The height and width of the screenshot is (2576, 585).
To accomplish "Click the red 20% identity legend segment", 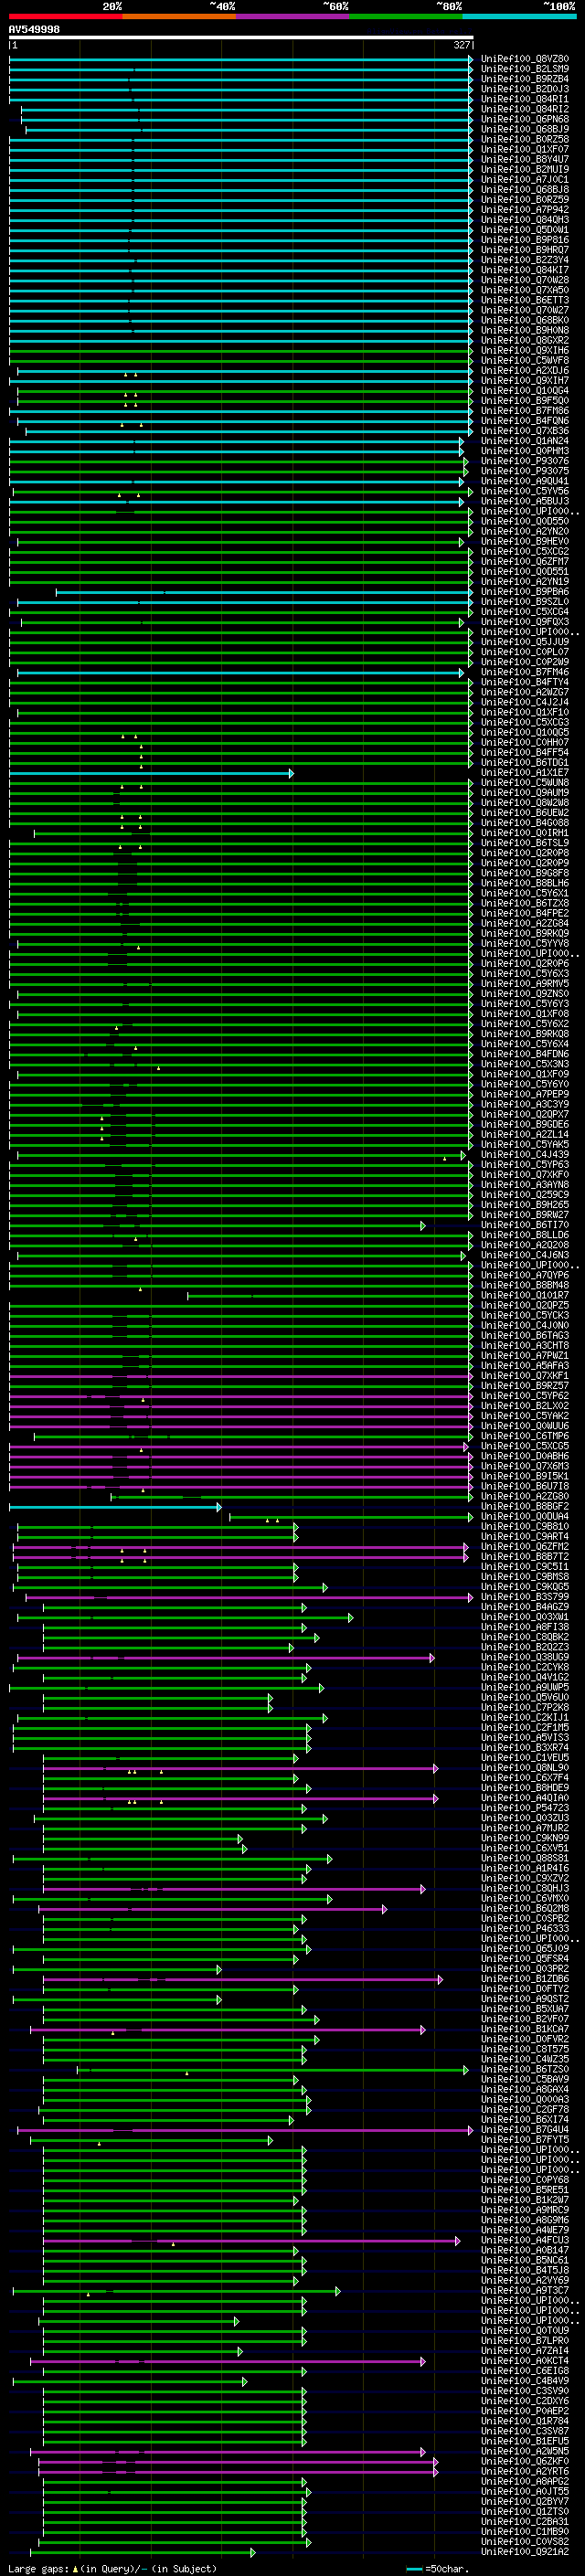I will pos(65,17).
